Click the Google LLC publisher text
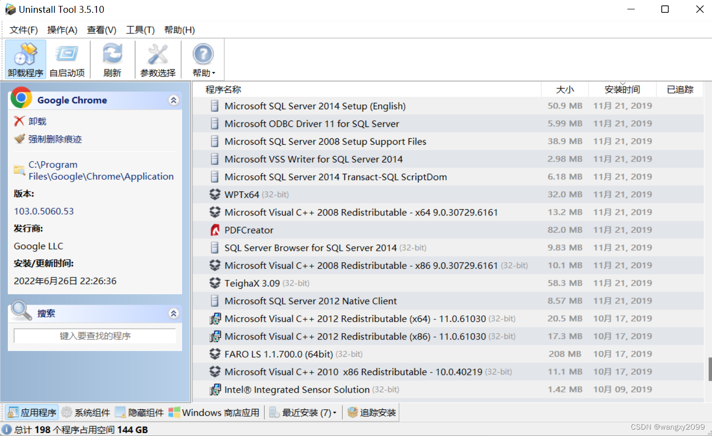This screenshot has width=712, height=436. [38, 246]
